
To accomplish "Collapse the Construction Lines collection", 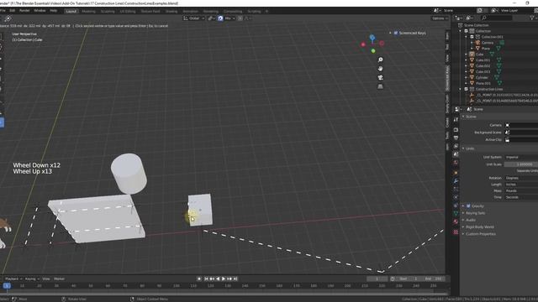I will pyautogui.click(x=461, y=89).
